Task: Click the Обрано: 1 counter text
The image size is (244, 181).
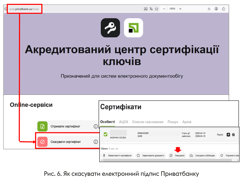Action: pos(105,149)
